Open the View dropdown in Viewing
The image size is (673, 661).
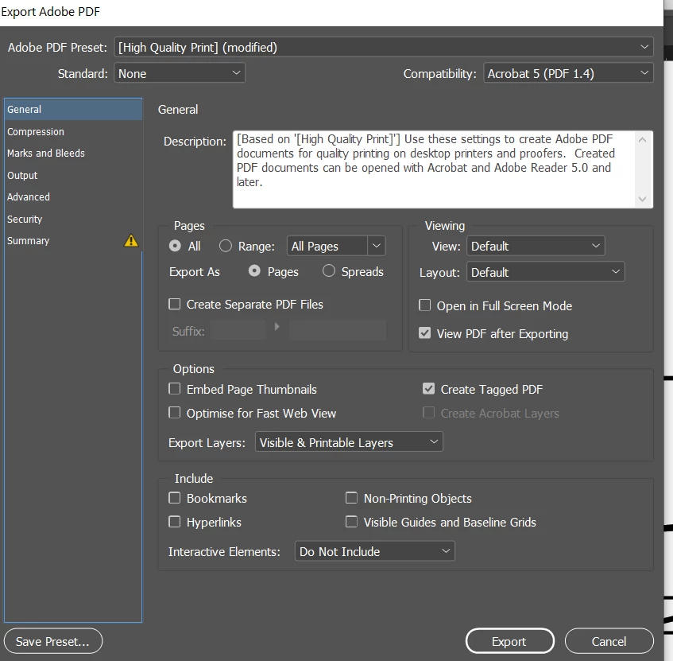536,247
